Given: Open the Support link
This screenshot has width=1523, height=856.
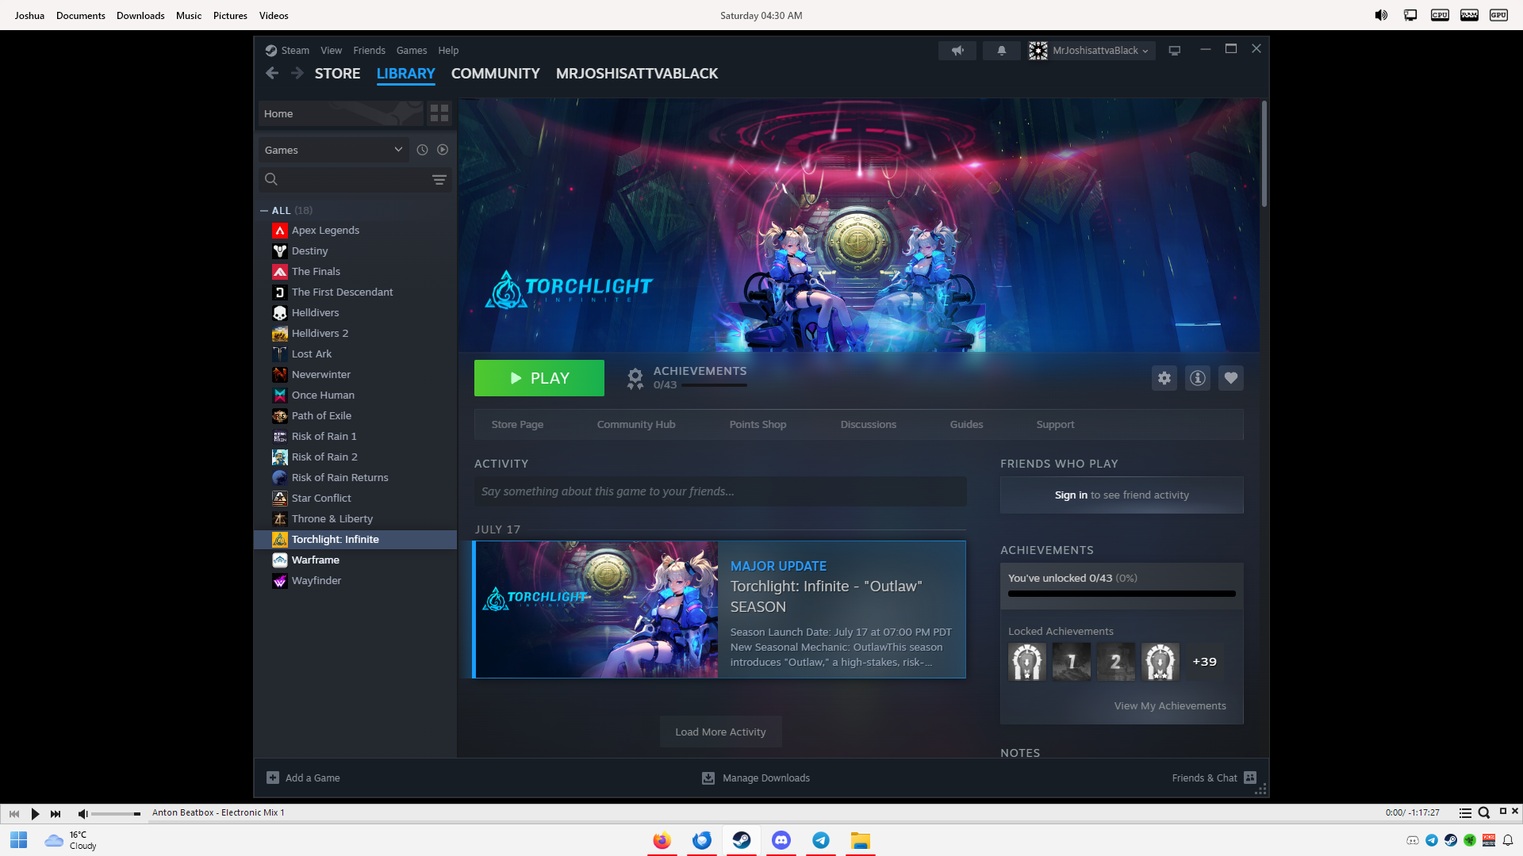Looking at the screenshot, I should coord(1055,424).
